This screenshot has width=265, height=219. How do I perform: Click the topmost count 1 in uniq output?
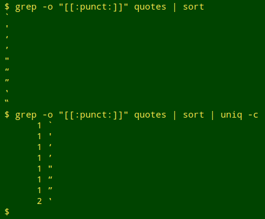coord(39,125)
